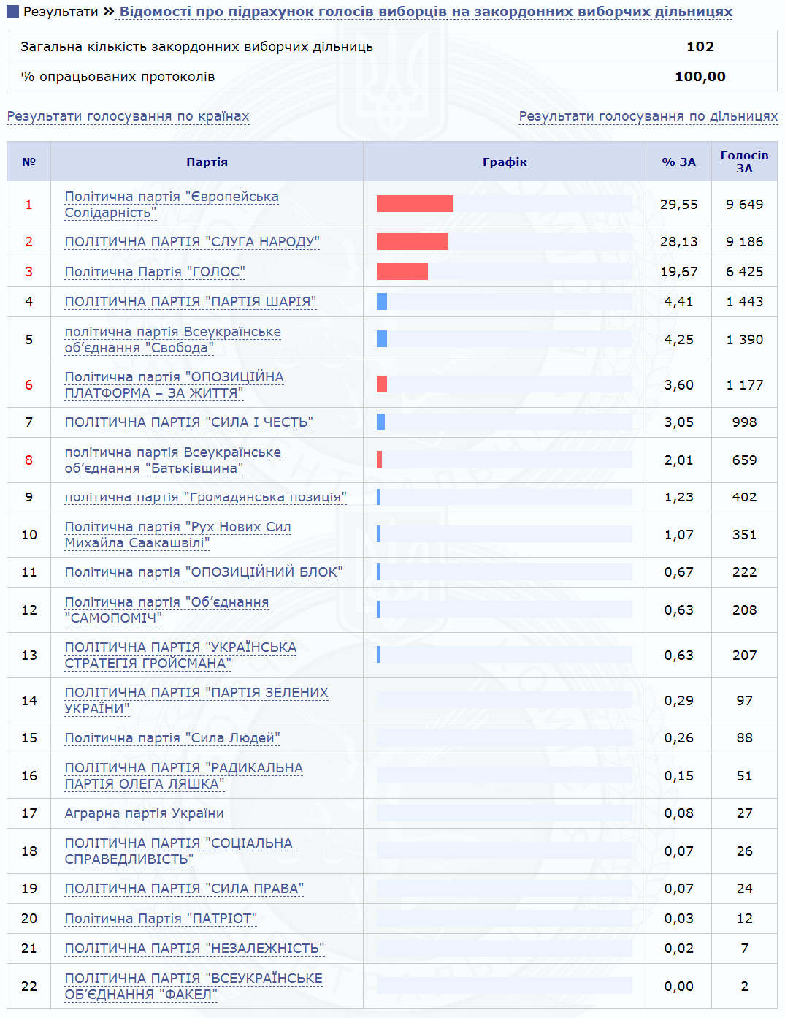Click the red bar for Європейська Солідарність
Image resolution: width=785 pixels, height=1018 pixels.
(415, 204)
